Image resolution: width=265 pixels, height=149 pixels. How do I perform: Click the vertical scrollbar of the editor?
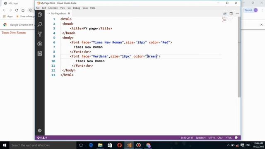[x=239, y=57]
